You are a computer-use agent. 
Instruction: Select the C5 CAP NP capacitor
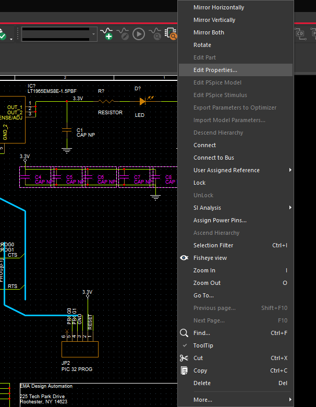click(x=68, y=177)
